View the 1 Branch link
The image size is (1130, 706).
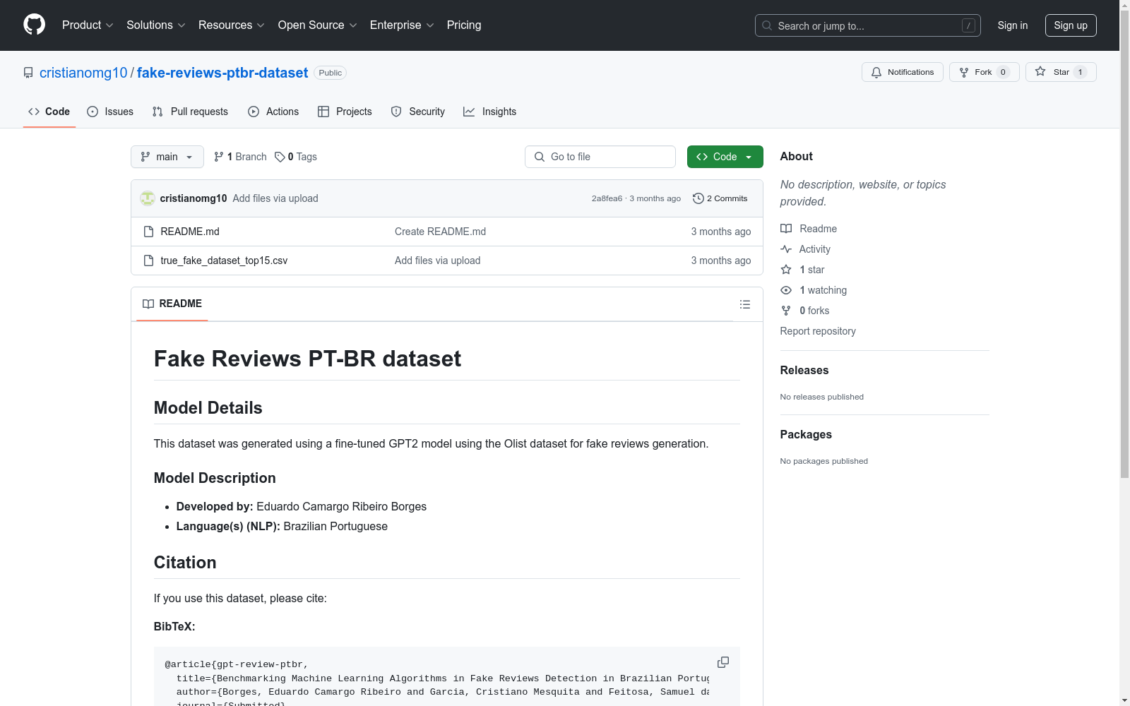pyautogui.click(x=240, y=157)
